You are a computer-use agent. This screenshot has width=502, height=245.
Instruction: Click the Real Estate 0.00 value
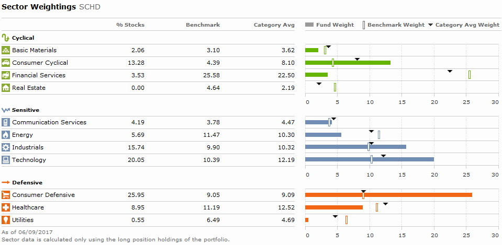(138, 88)
